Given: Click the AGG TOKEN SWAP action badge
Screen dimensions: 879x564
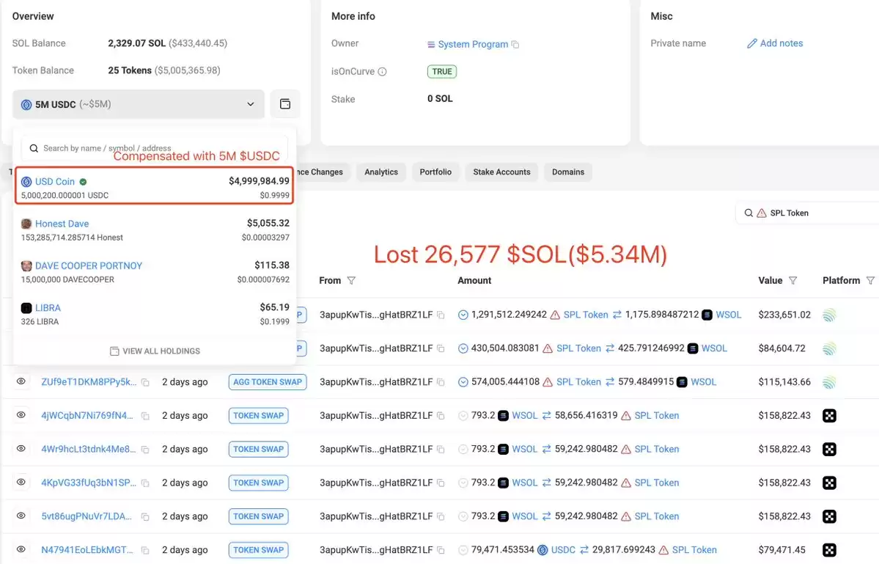Looking at the screenshot, I should coord(268,382).
